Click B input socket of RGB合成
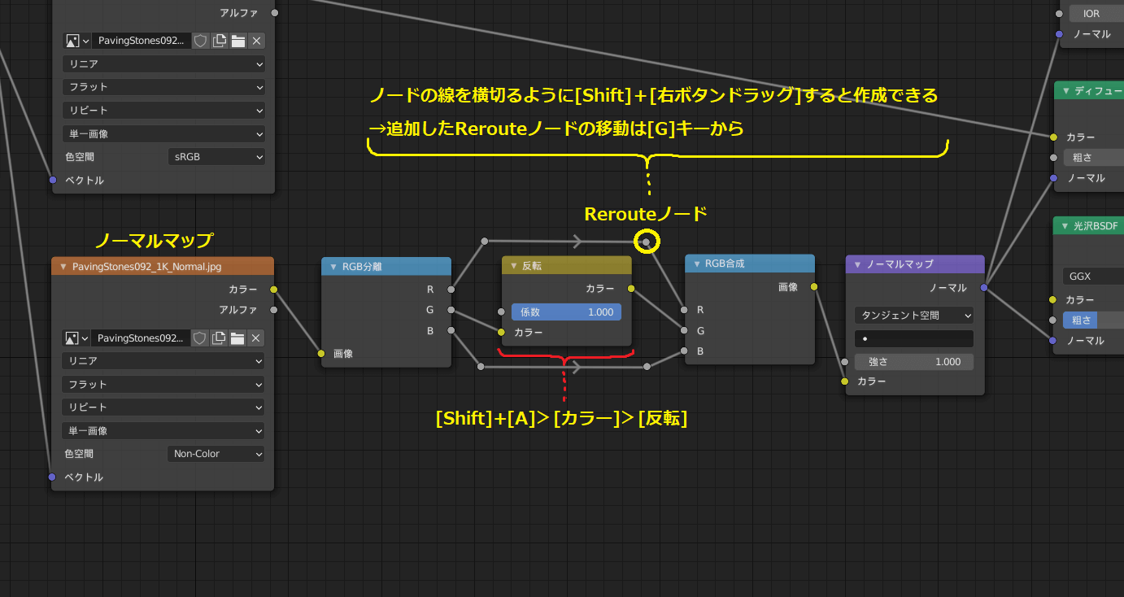Viewport: 1124px width, 597px height. point(685,351)
